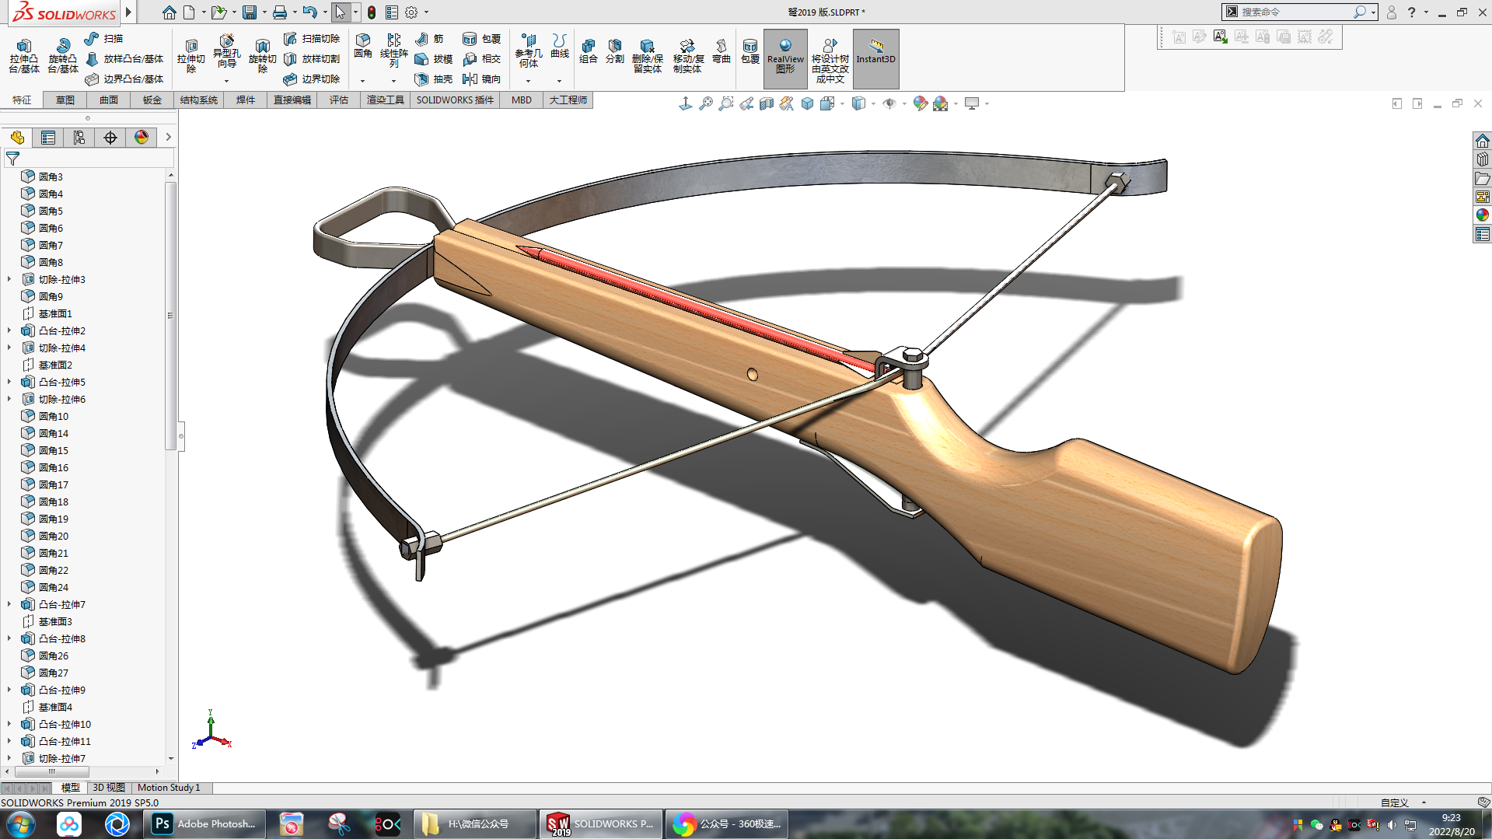Expand the 凸台-拉伸7 feature node
The image size is (1492, 839).
pos(9,604)
